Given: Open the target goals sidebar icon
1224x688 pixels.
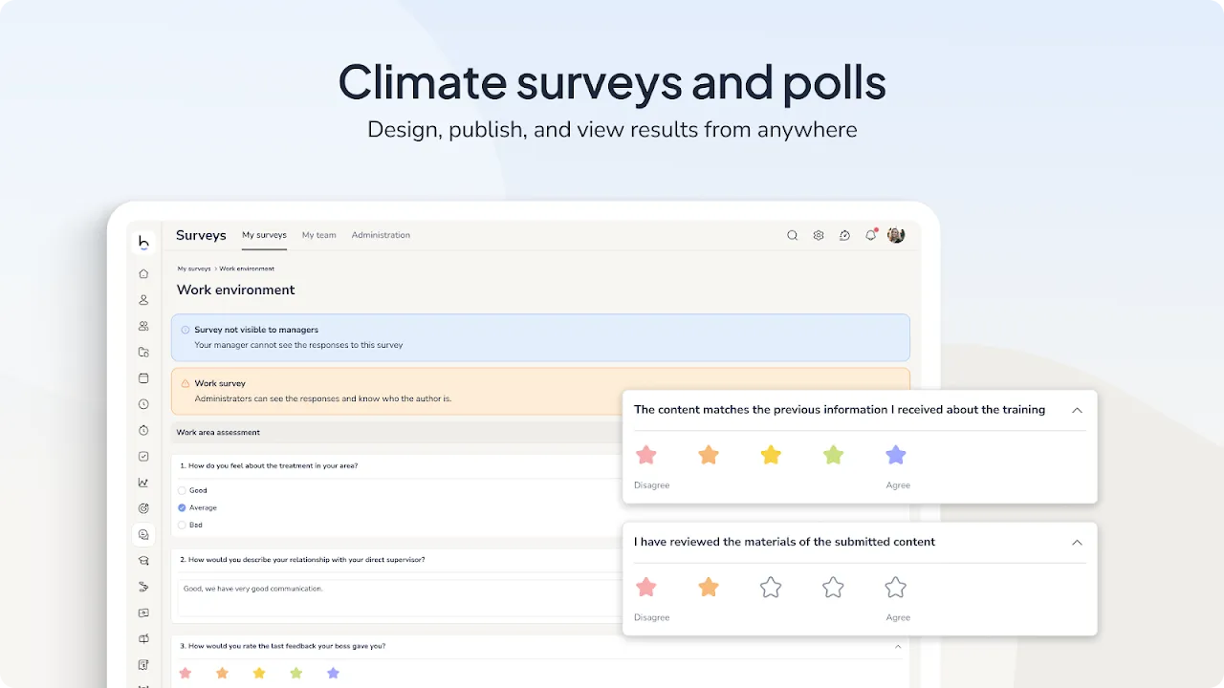Looking at the screenshot, I should coord(143,508).
